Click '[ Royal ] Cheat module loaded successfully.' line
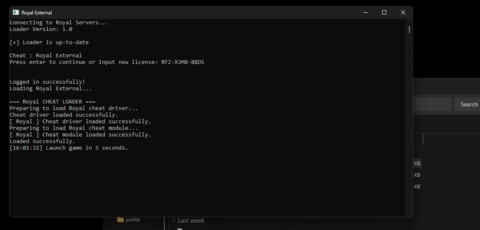 coord(80,135)
